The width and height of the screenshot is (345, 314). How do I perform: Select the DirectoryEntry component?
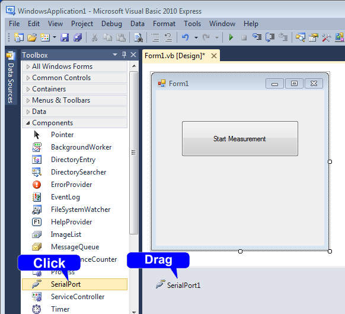pos(75,160)
